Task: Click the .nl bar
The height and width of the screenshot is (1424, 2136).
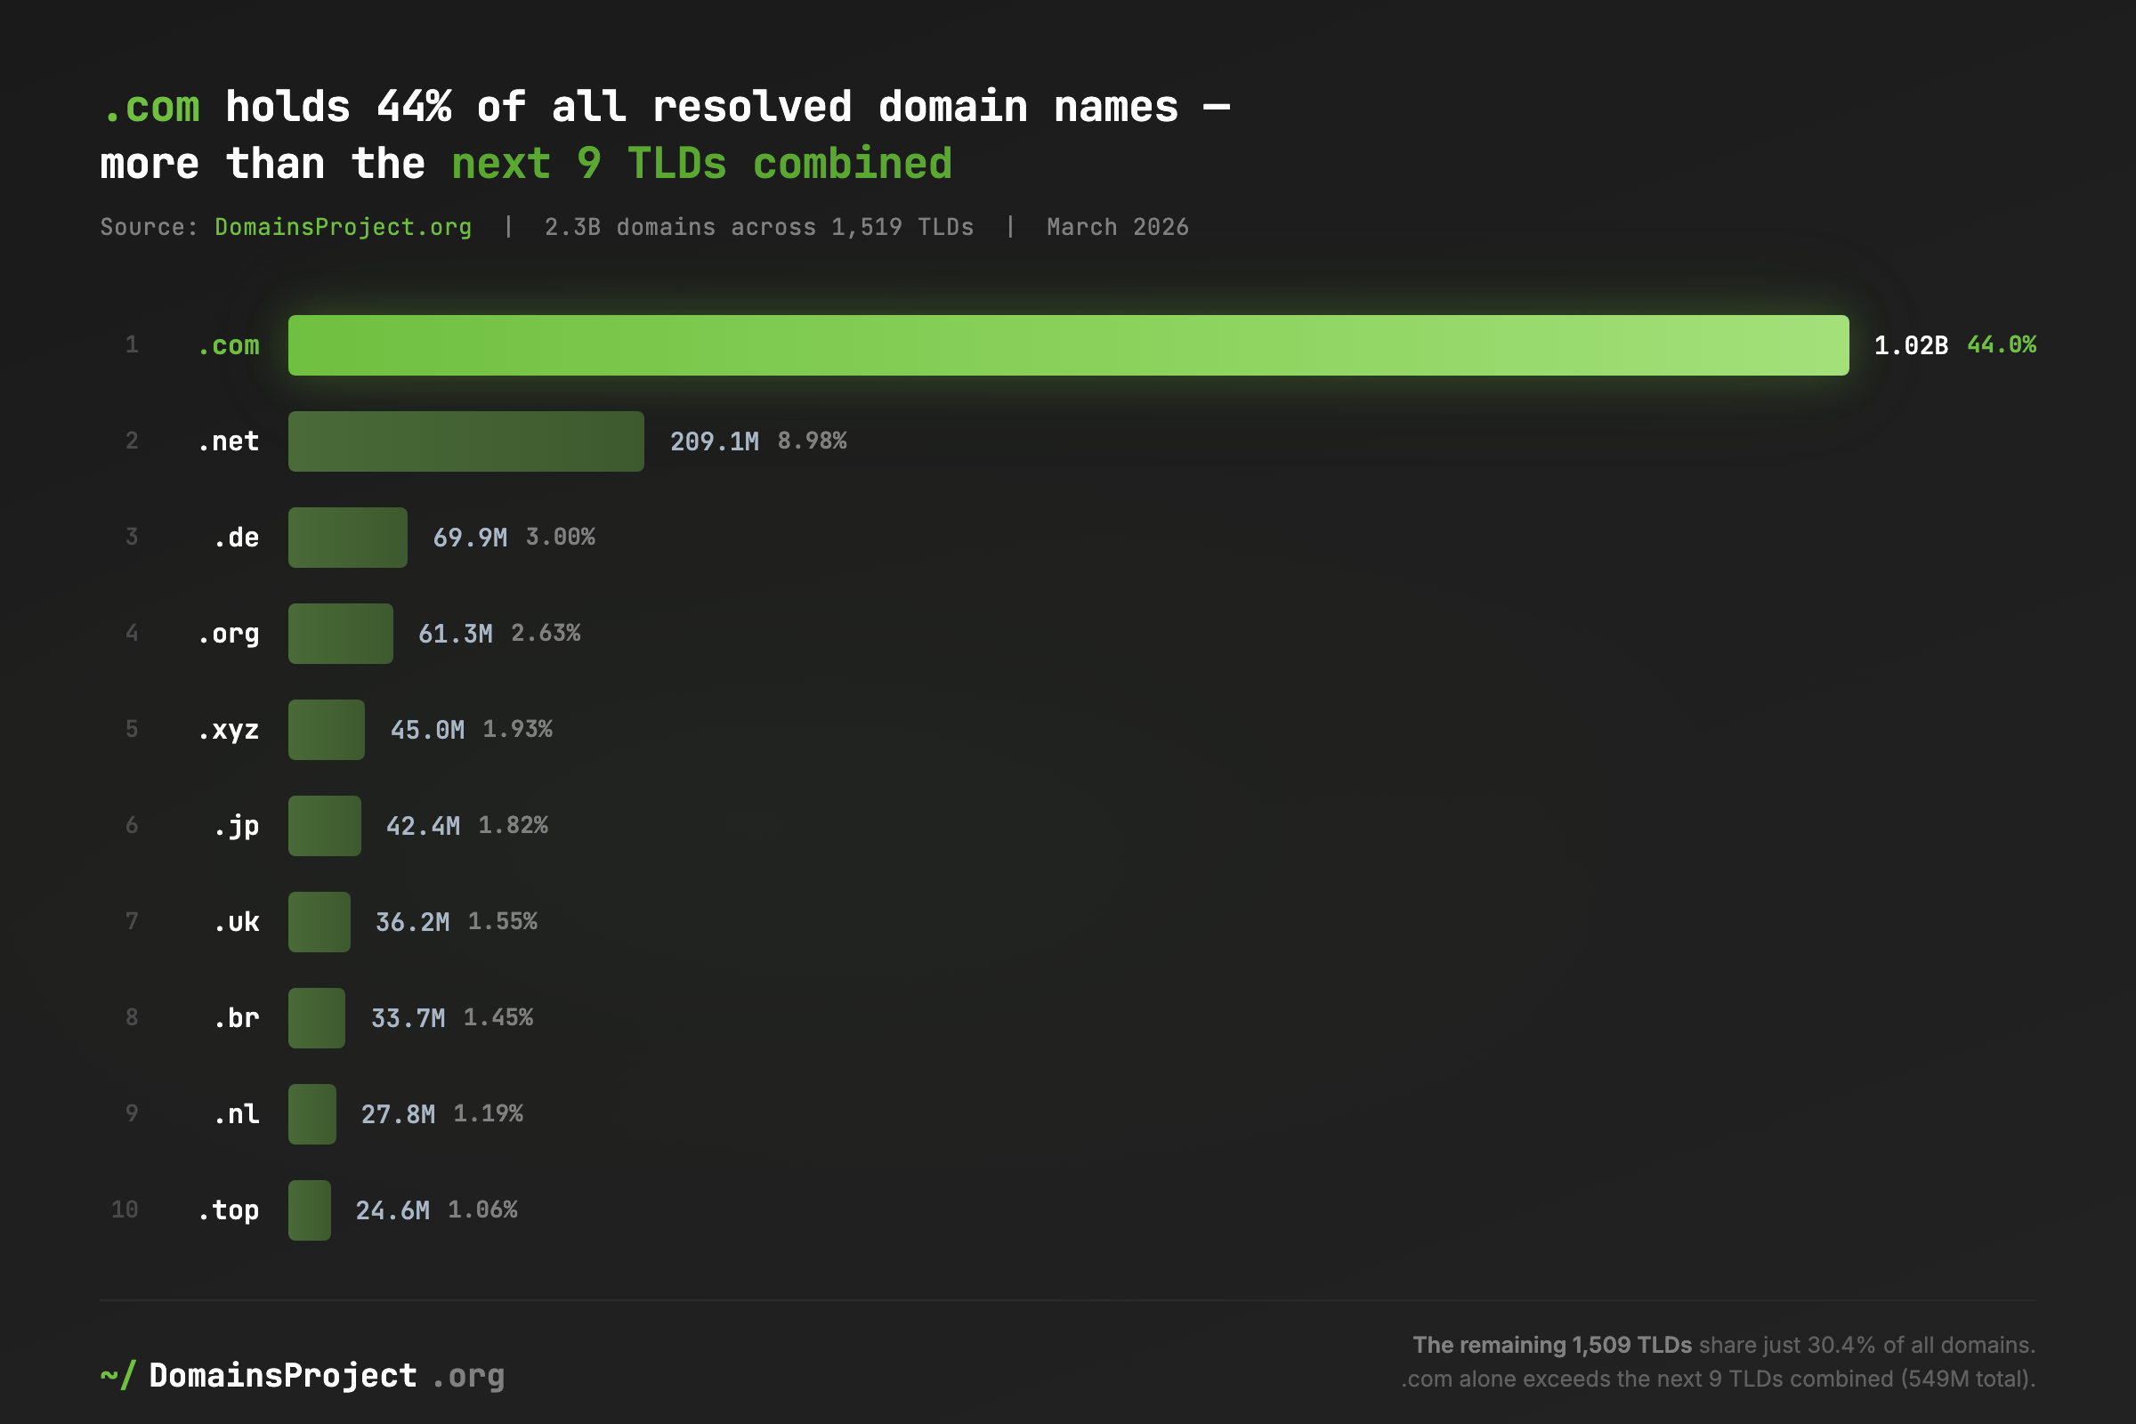Action: tap(311, 1113)
